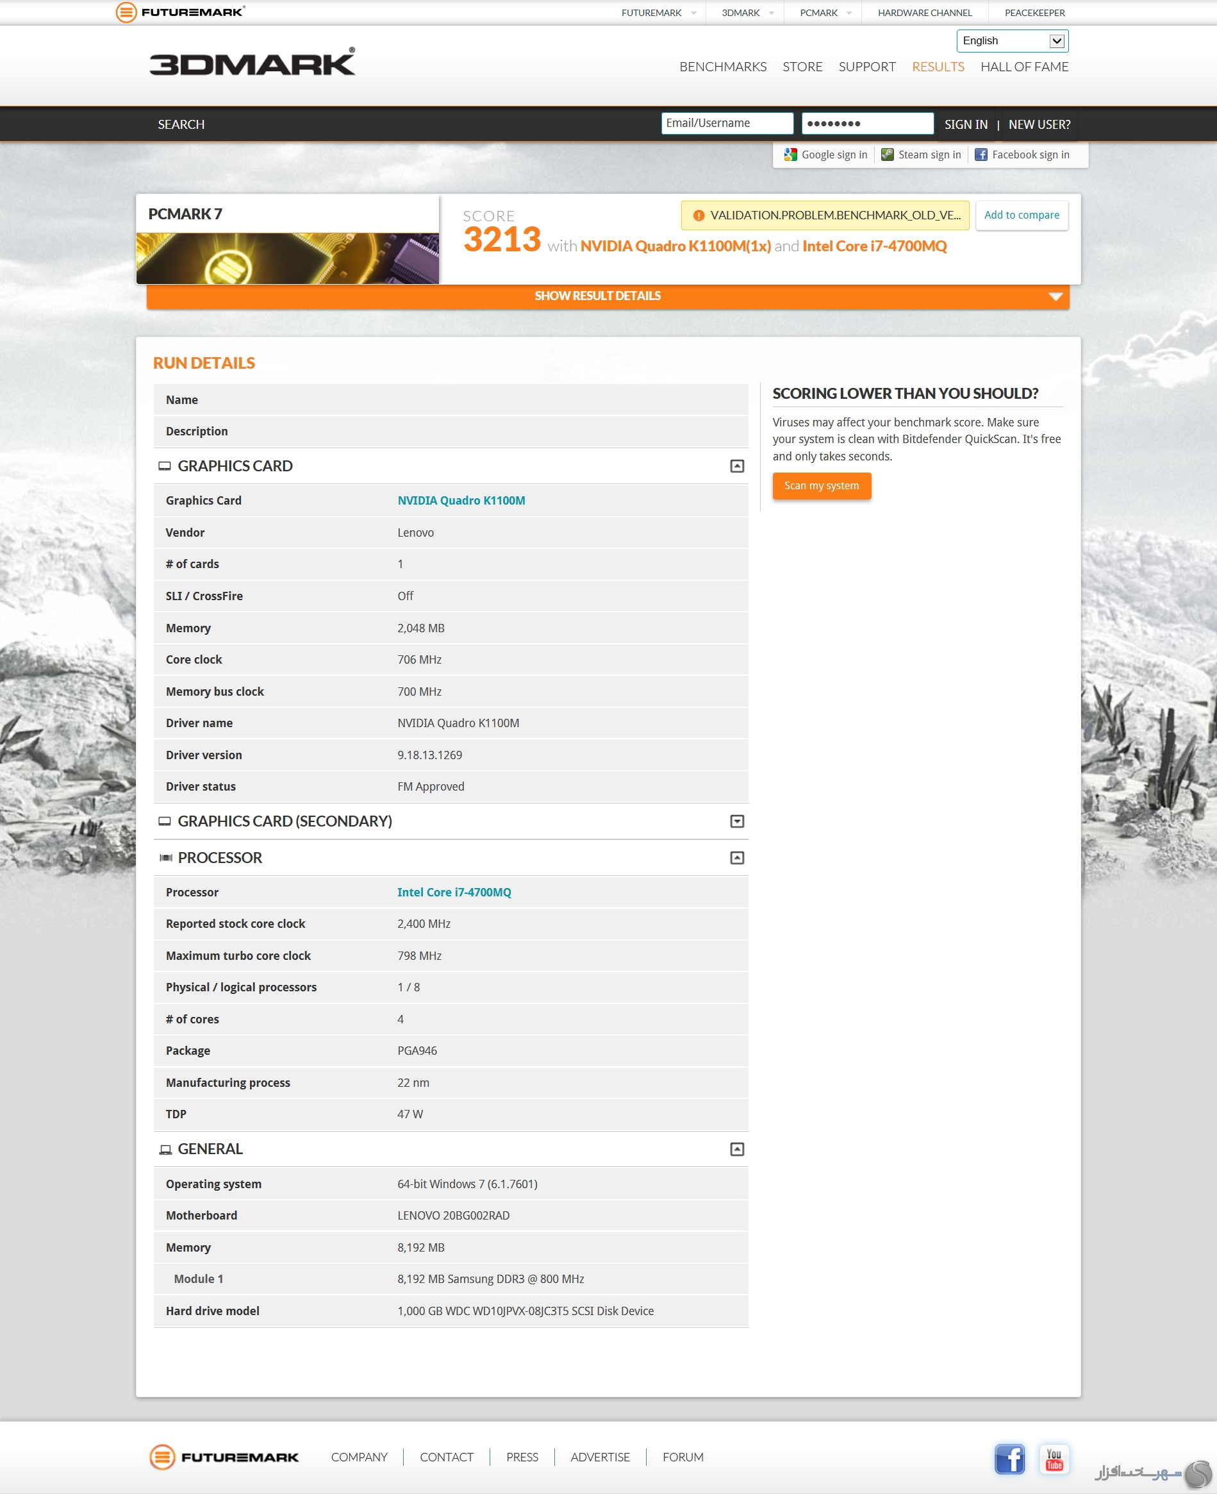Open the Store menu item
1217x1494 pixels.
pyautogui.click(x=802, y=67)
